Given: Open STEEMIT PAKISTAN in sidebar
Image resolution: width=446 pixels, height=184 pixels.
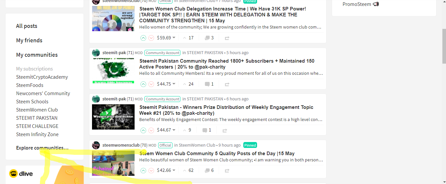Looking at the screenshot, I should (37, 118).
